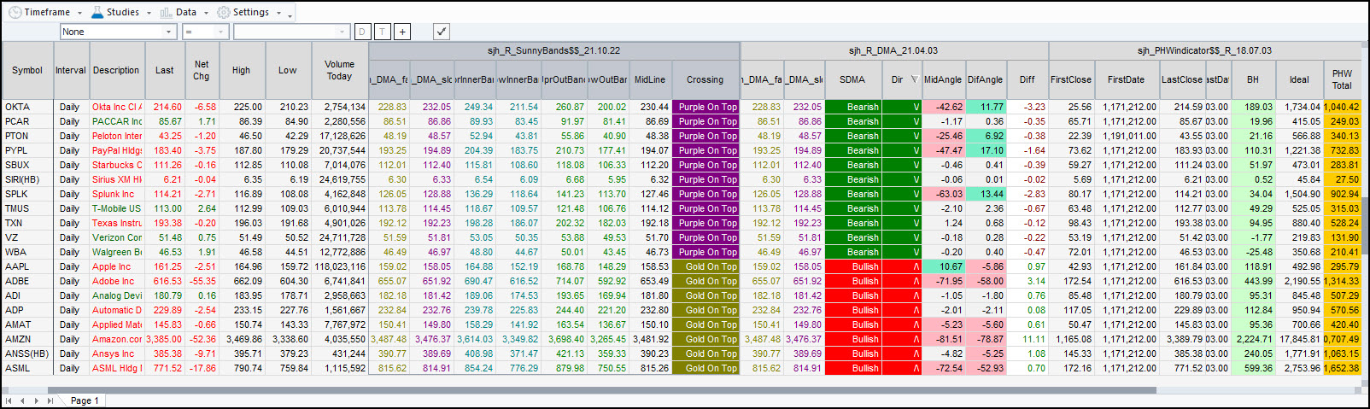Select the SIRI(HB) symbol cell
1370x409 pixels.
point(27,179)
